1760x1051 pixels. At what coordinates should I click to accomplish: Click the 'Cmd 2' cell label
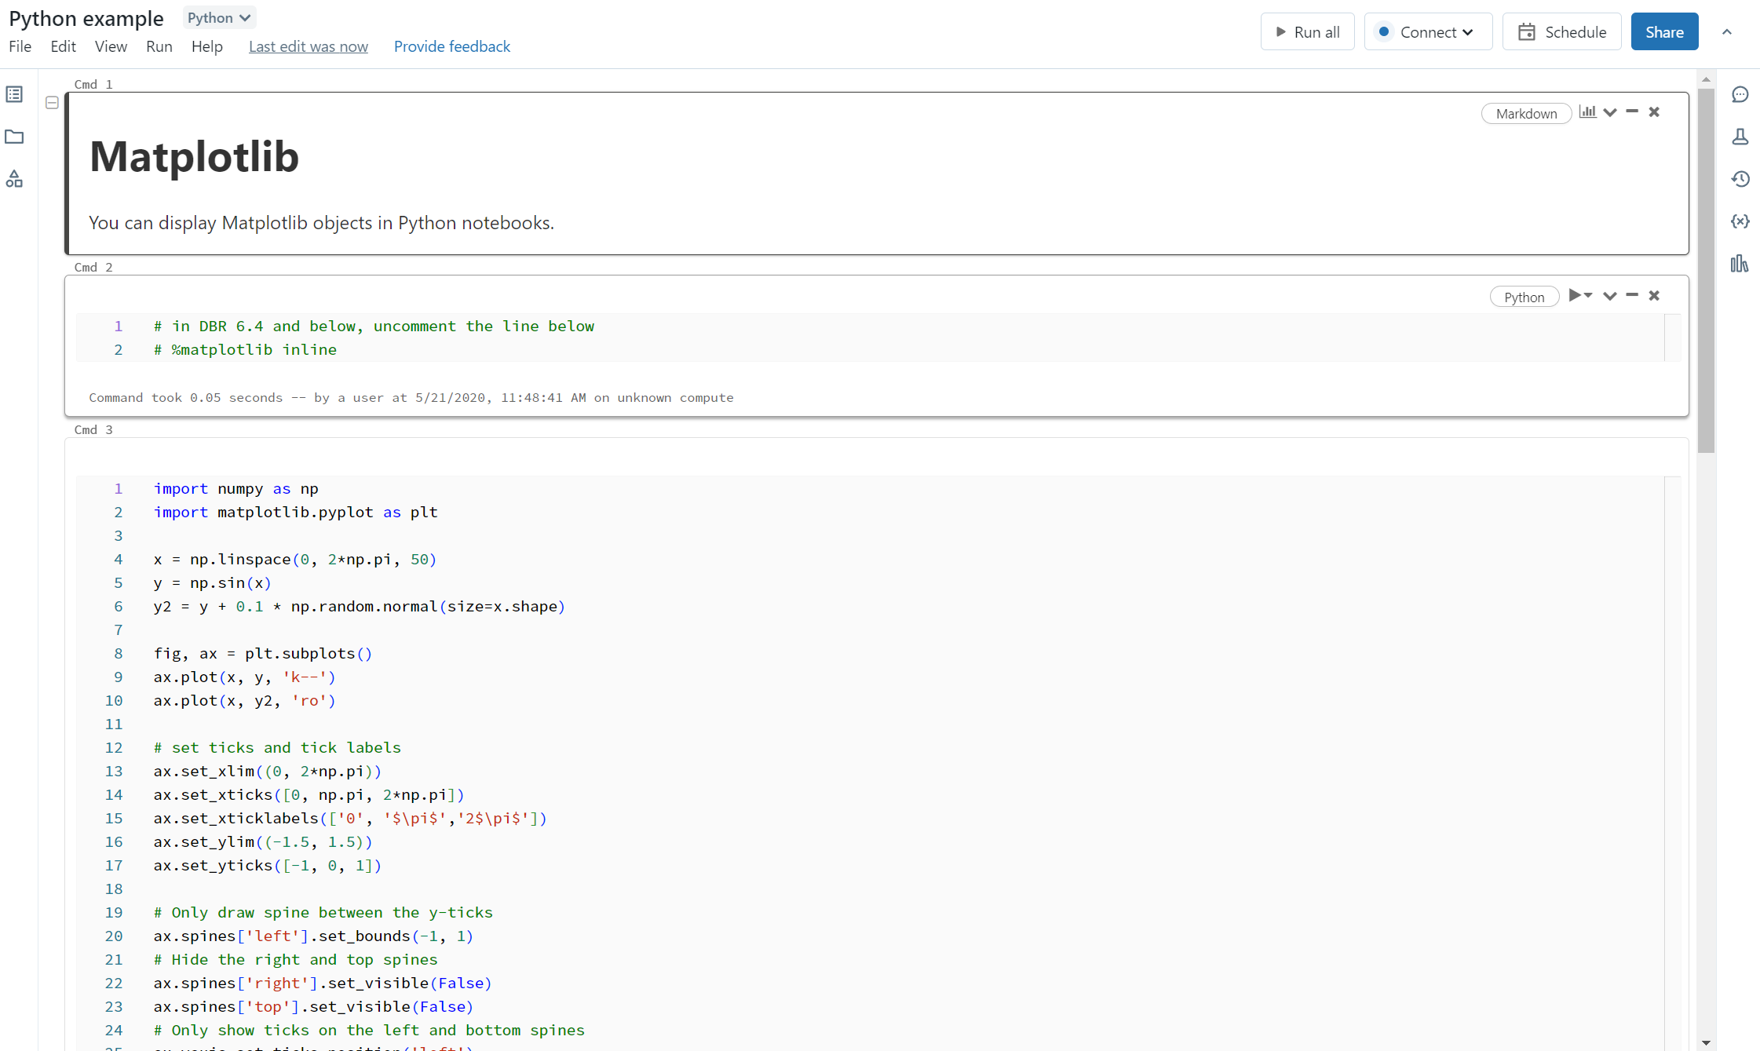pyautogui.click(x=93, y=268)
